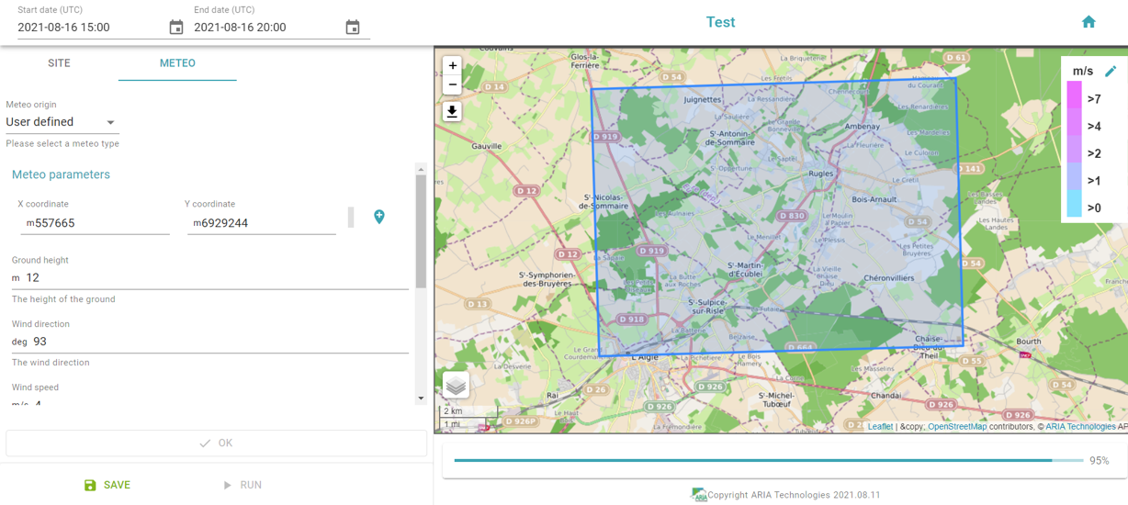Open the end date calendar picker
Viewport: 1128px width, 505px height.
pyautogui.click(x=353, y=28)
